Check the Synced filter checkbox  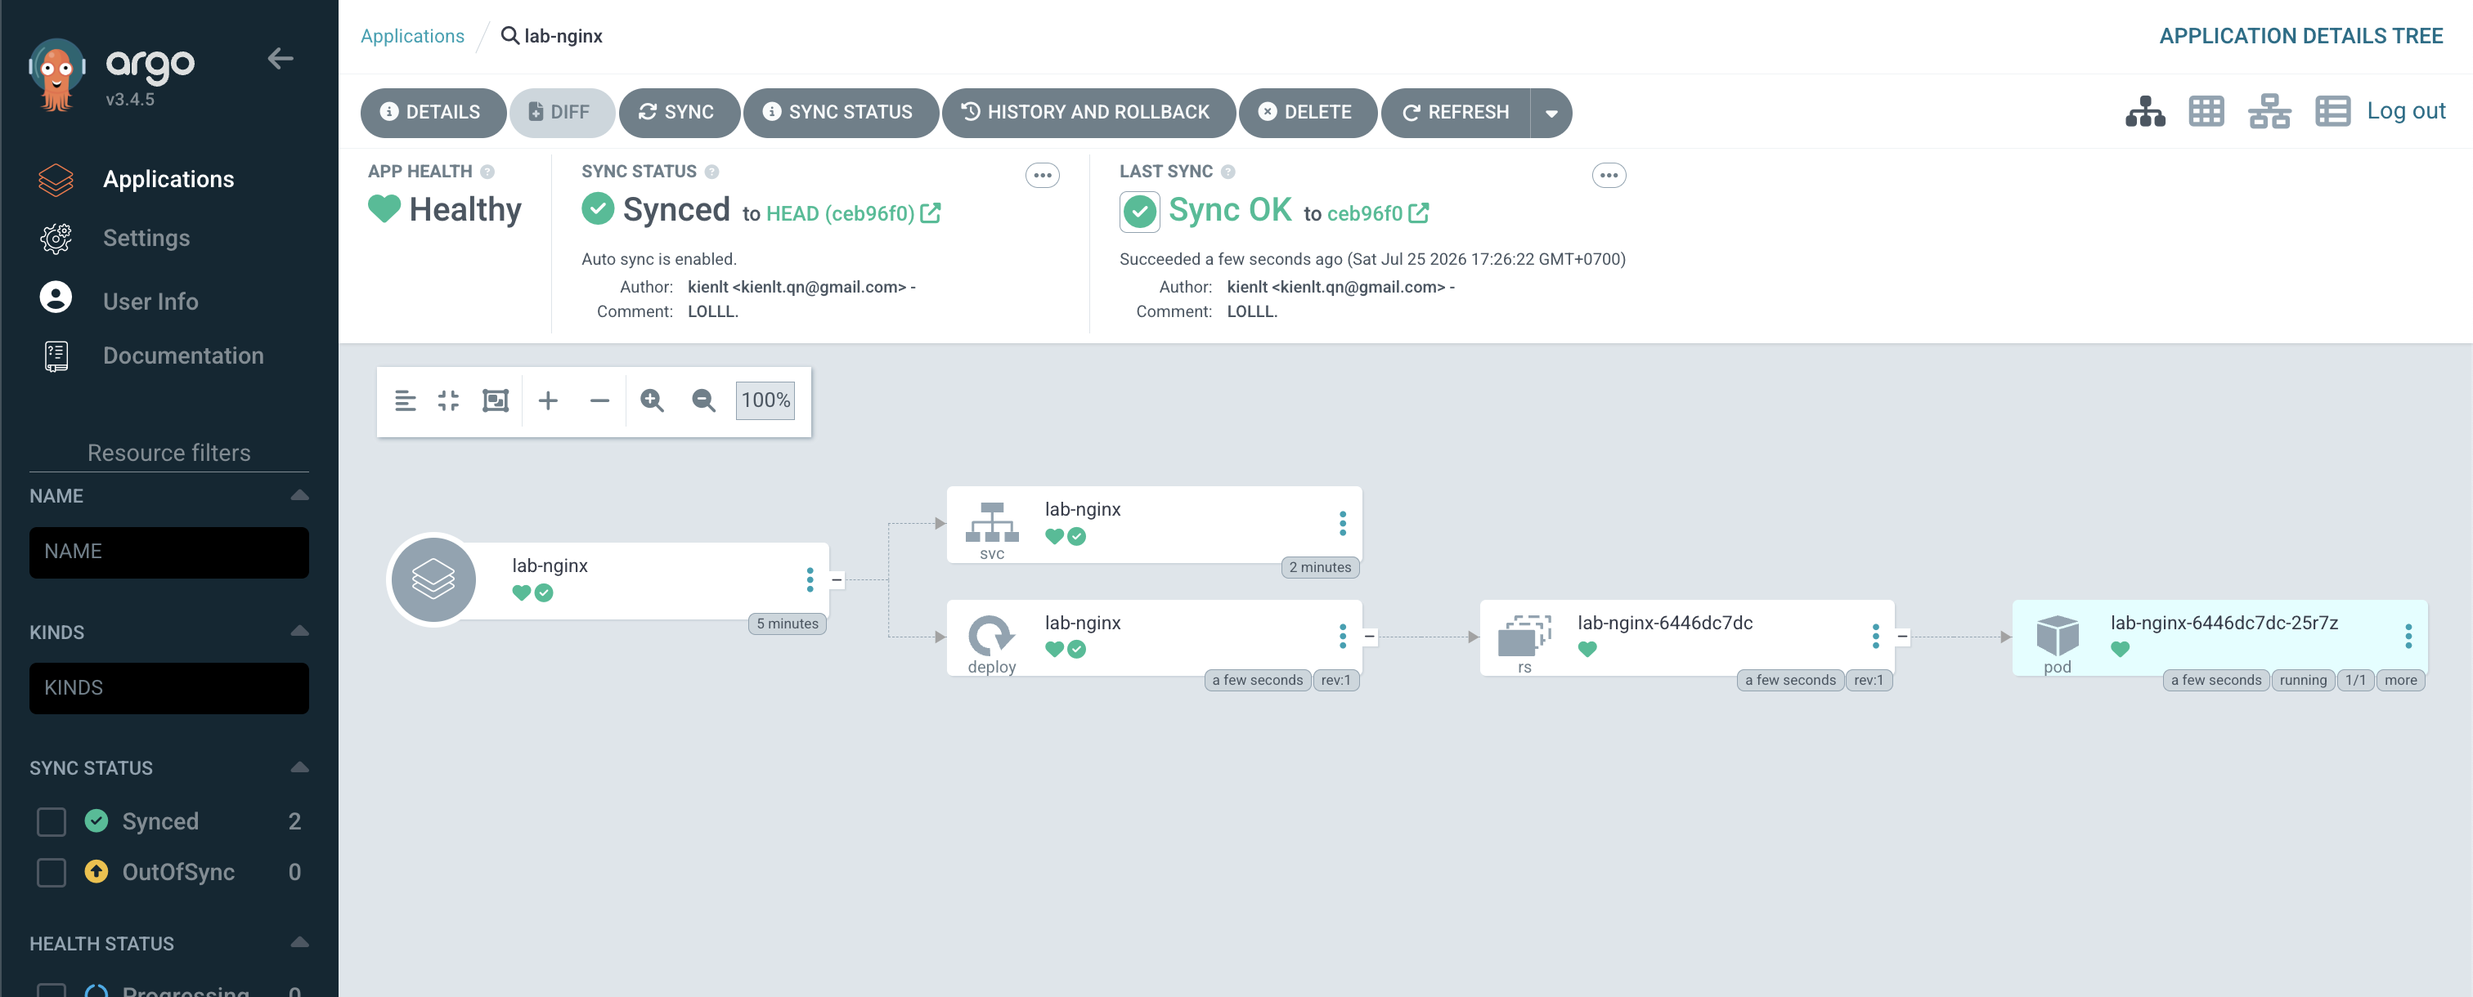click(51, 821)
